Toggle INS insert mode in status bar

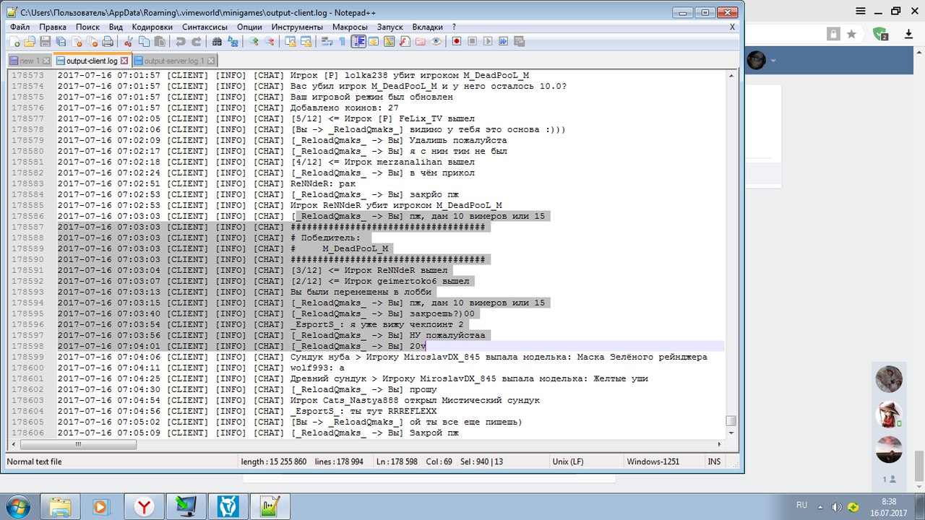coord(714,461)
